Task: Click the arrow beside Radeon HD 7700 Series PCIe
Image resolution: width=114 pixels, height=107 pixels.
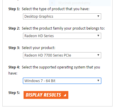Action: [x=98, y=55]
